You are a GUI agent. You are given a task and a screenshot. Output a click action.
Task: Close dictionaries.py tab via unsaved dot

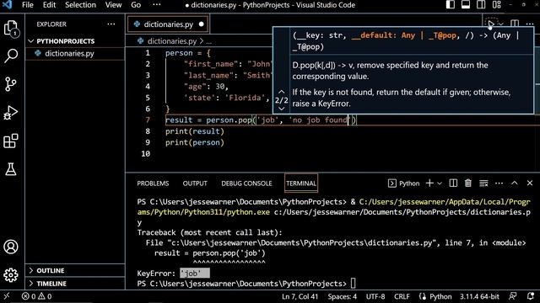(202, 24)
